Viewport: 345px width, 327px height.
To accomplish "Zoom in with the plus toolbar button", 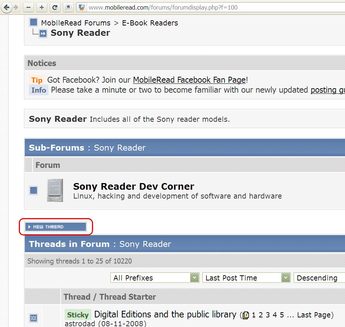I will click(42, 7).
